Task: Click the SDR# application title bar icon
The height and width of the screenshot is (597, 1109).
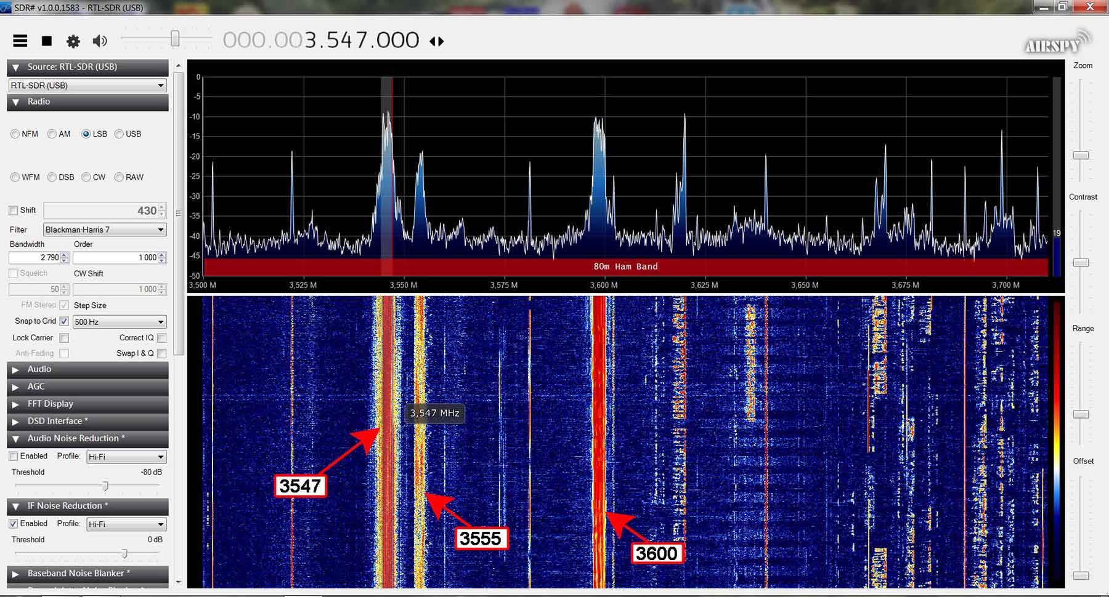Action: click(x=6, y=7)
